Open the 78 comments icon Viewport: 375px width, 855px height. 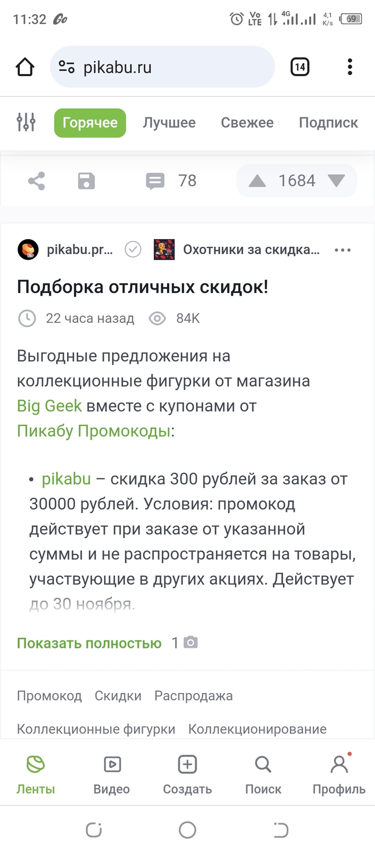click(155, 181)
